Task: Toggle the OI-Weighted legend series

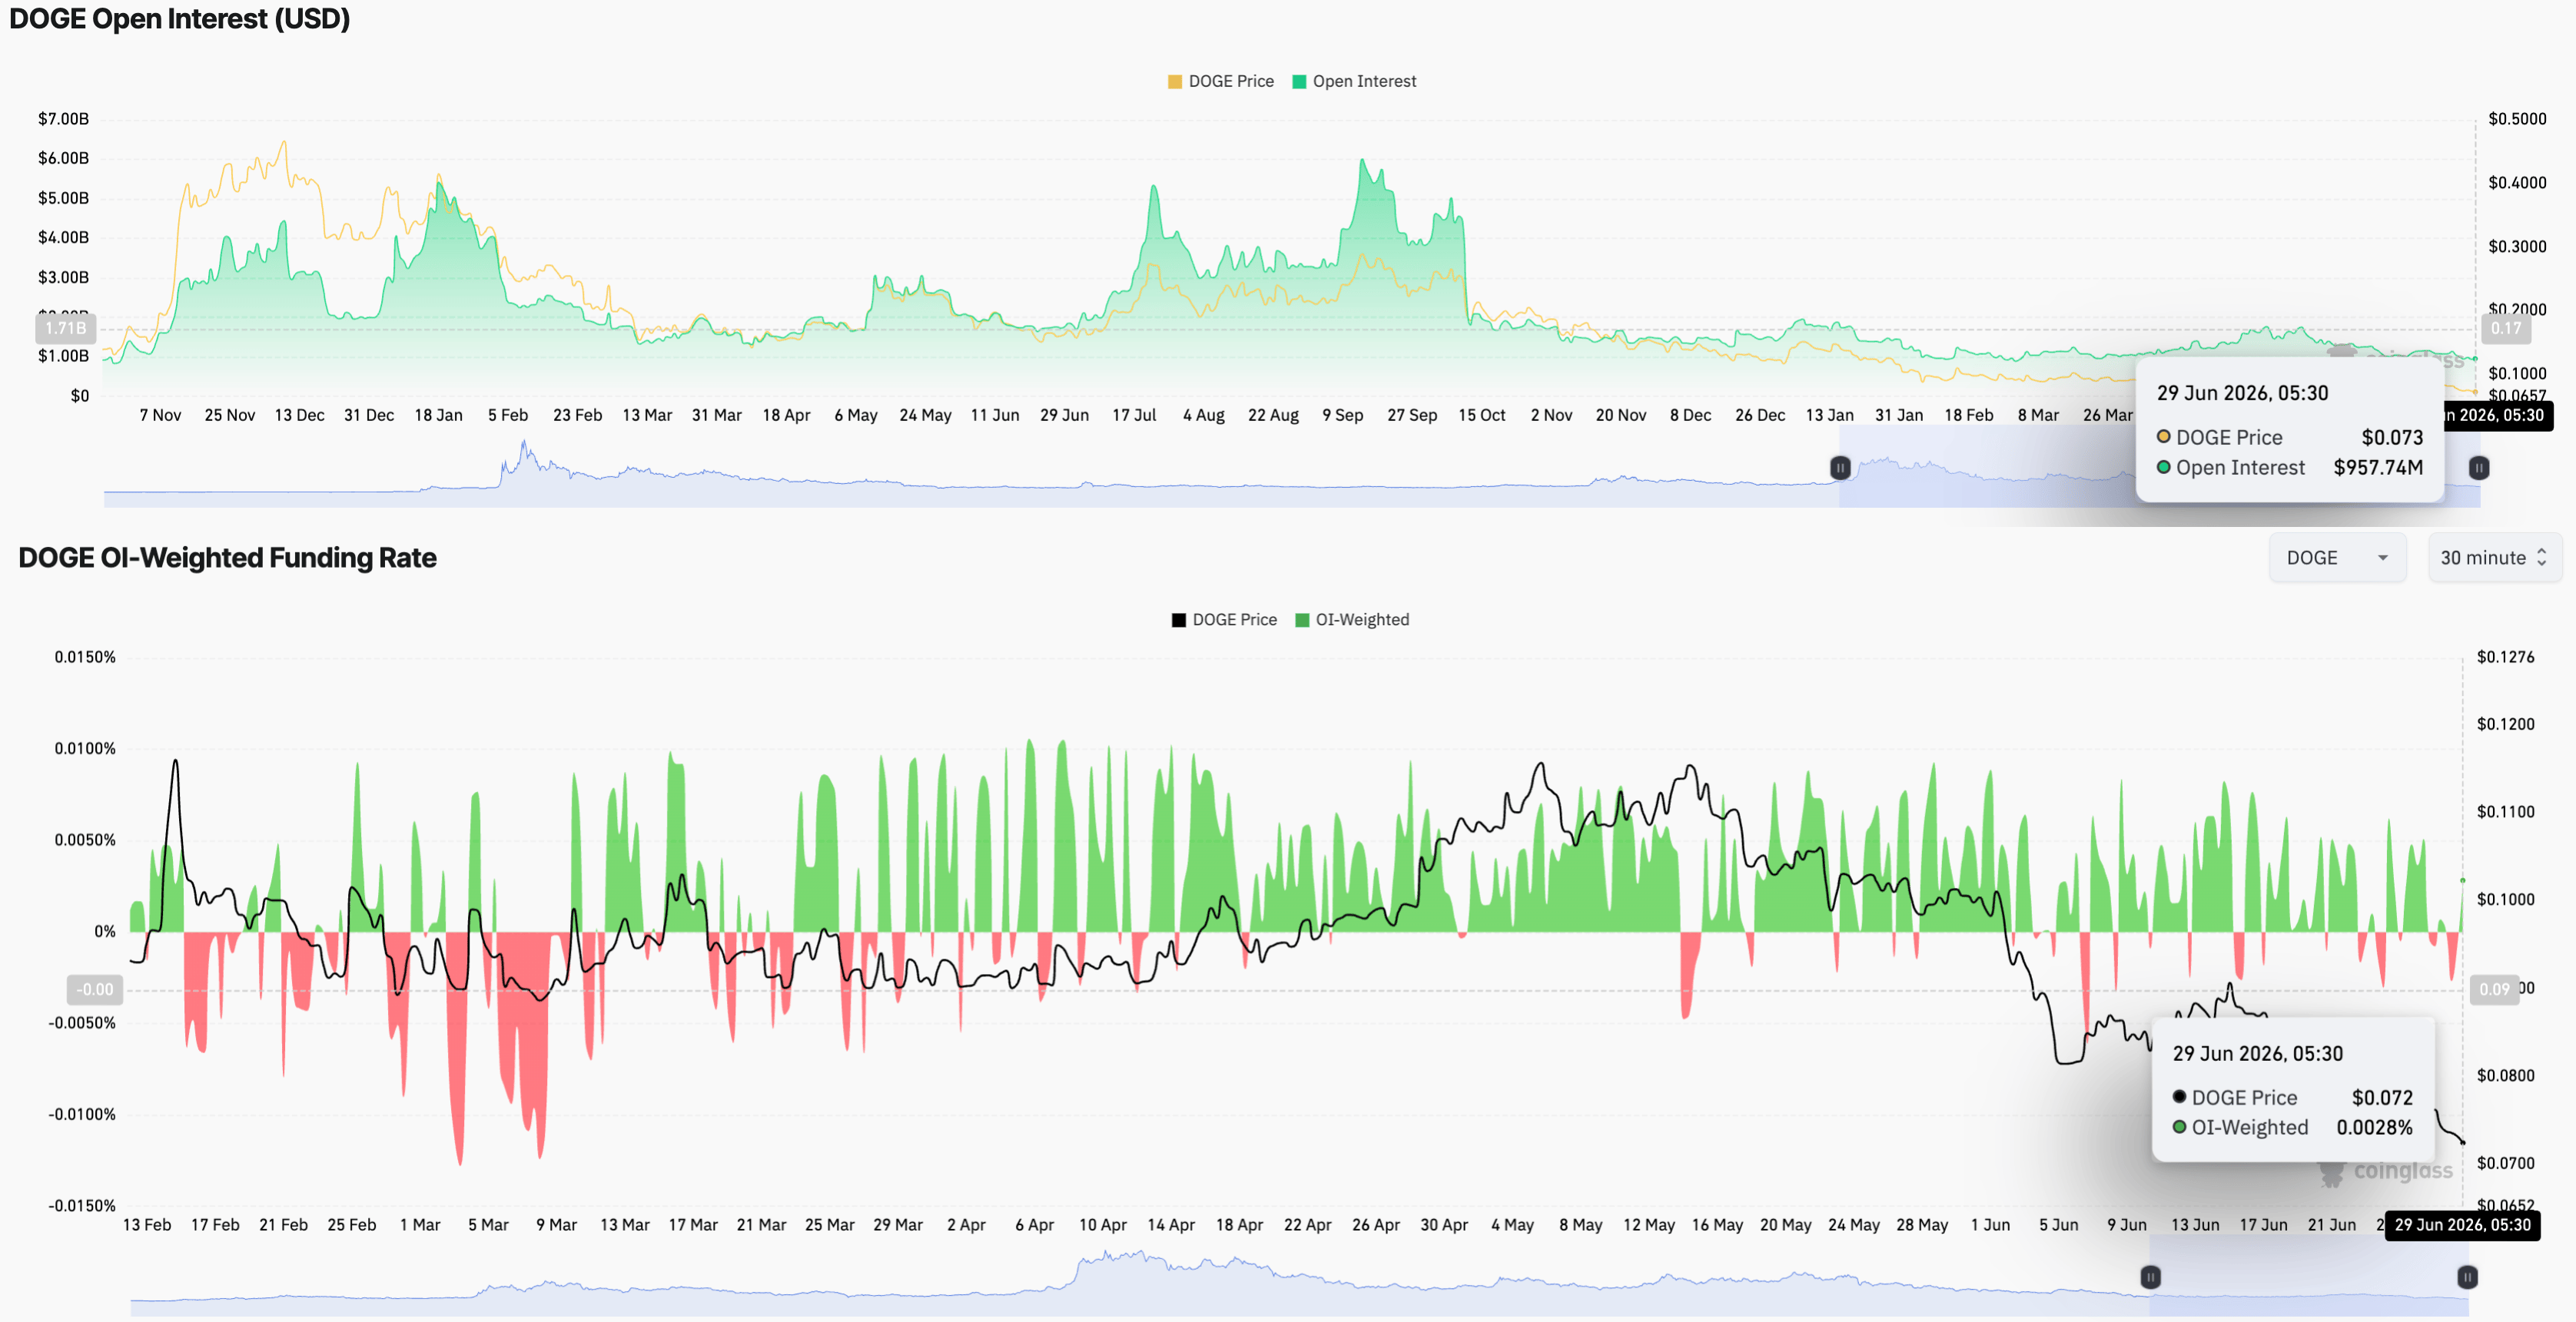Action: 1352,620
